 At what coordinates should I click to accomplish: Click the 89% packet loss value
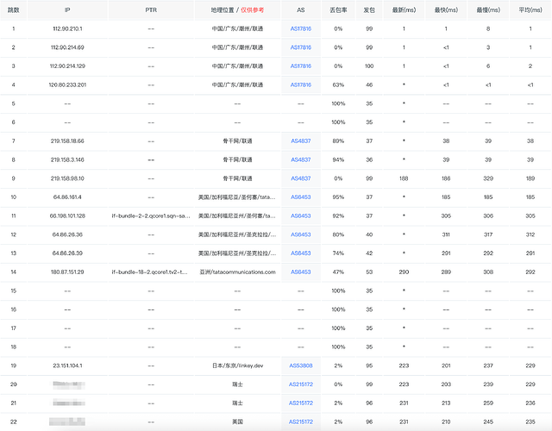(x=338, y=141)
